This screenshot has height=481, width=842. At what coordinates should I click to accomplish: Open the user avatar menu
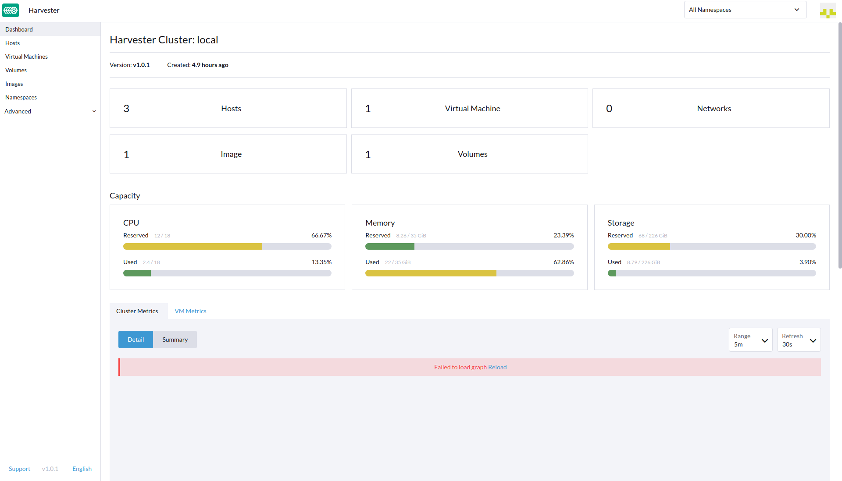coord(828,11)
